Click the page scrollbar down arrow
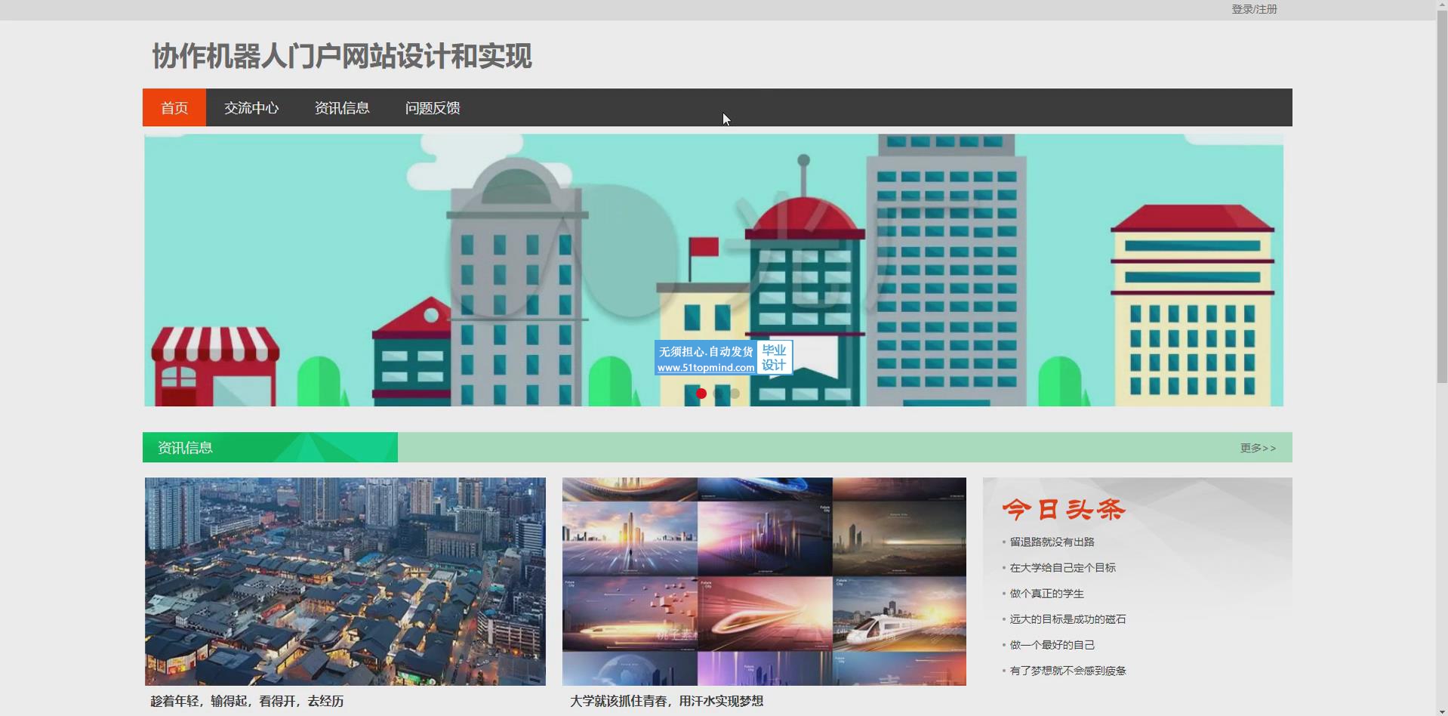 coord(1441,709)
